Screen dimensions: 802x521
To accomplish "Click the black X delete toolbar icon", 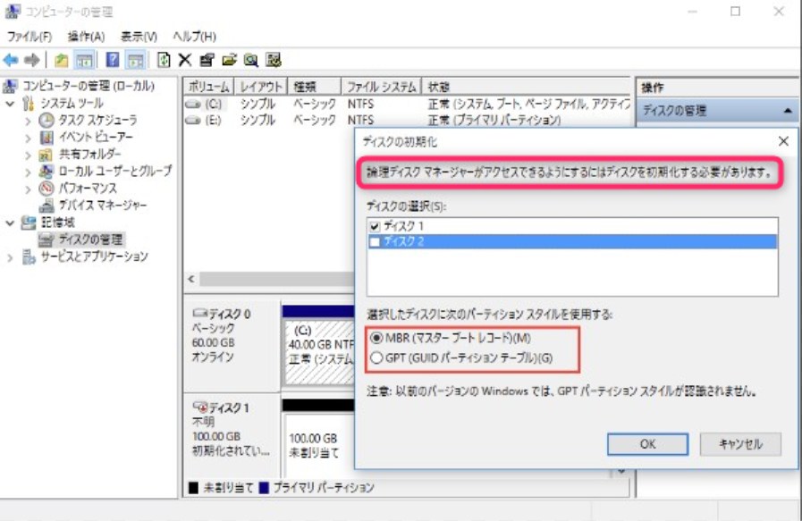I will click(x=185, y=60).
